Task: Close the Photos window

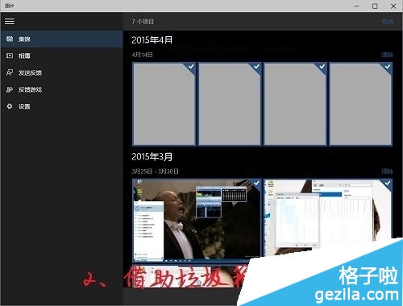Action: [x=393, y=6]
